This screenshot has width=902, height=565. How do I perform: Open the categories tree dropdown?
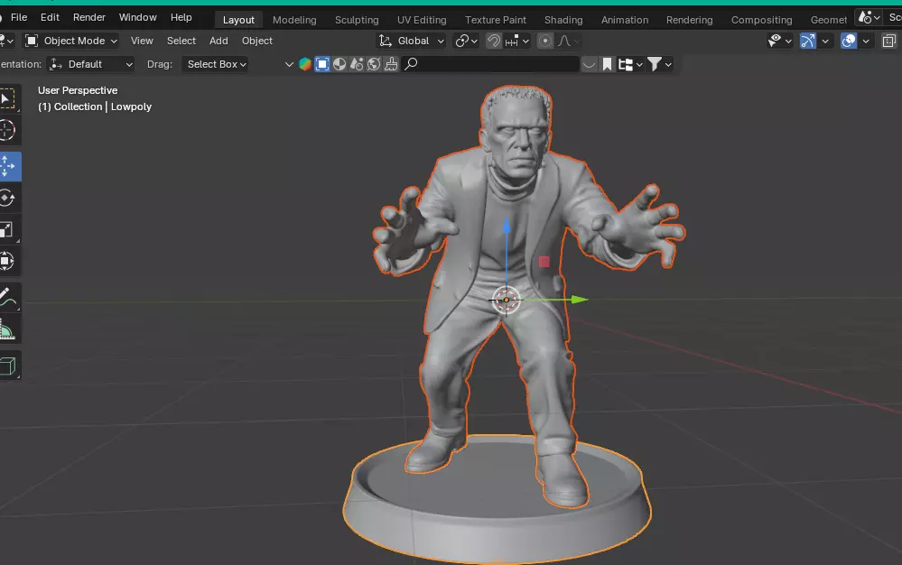630,64
